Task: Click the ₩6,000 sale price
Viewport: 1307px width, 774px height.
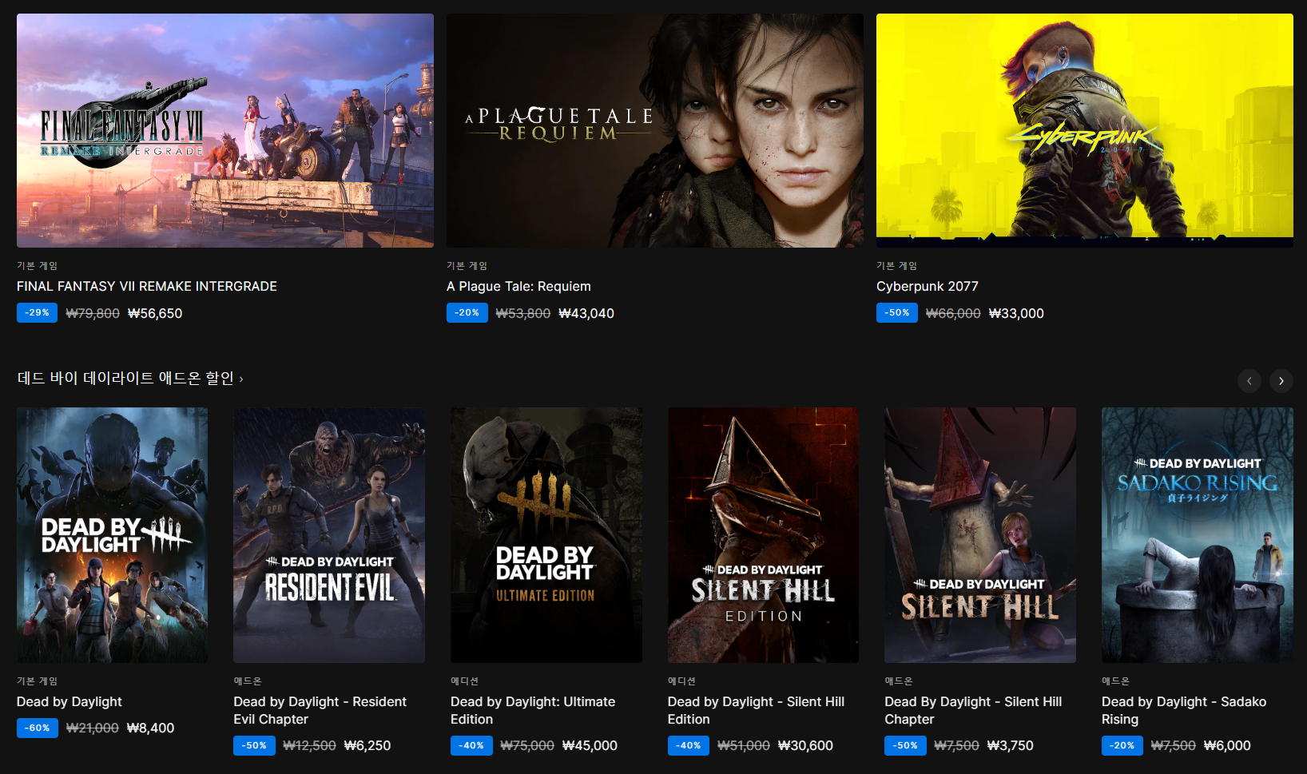Action: click(1228, 745)
